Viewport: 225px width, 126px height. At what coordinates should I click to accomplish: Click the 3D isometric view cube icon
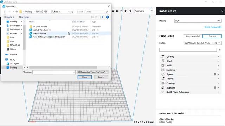tap(113, 11)
